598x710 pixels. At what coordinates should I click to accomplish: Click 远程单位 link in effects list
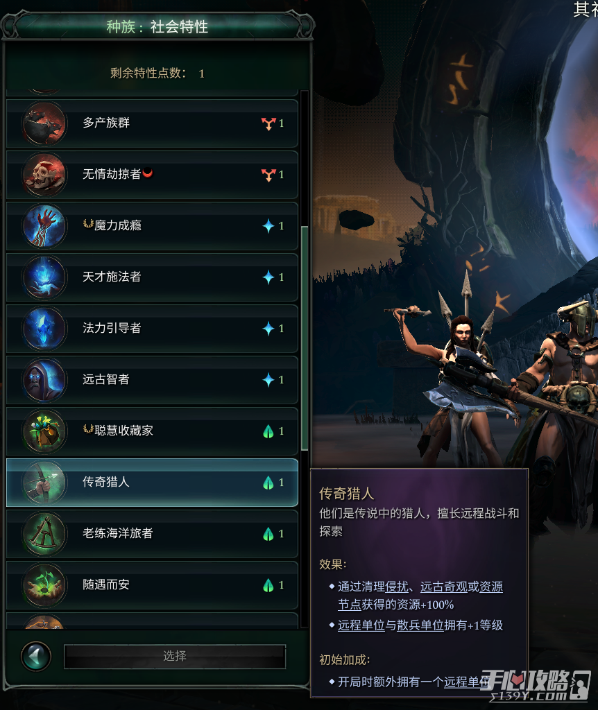[x=361, y=625]
